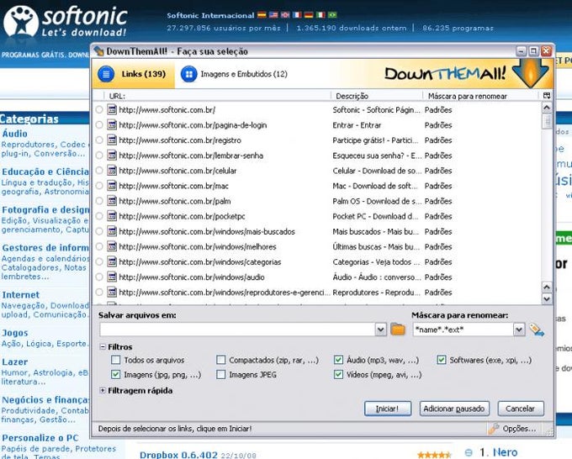Uncheck the Áudio (mp3, wav) filter
The width and height of the screenshot is (572, 459).
pos(338,360)
